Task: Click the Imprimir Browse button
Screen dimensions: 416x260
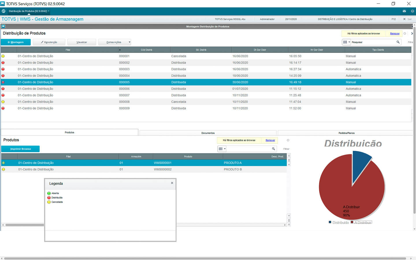Action: pos(21,149)
